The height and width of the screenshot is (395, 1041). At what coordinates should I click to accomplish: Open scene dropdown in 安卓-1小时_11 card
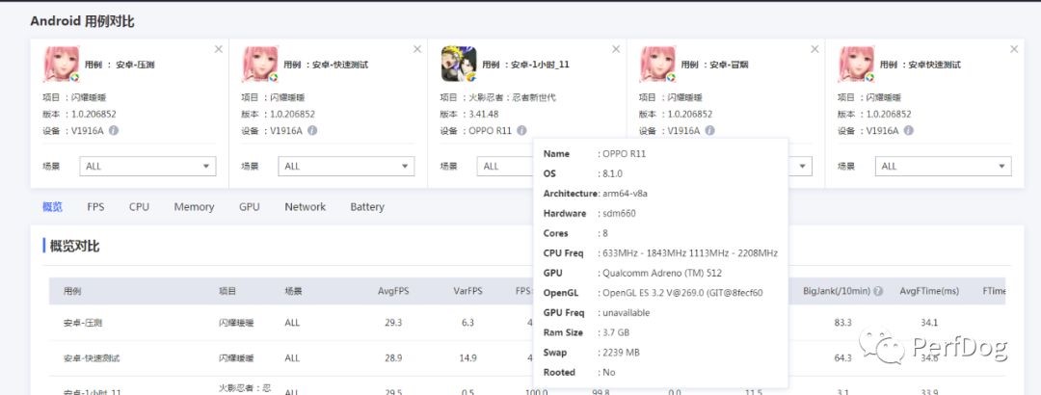504,166
